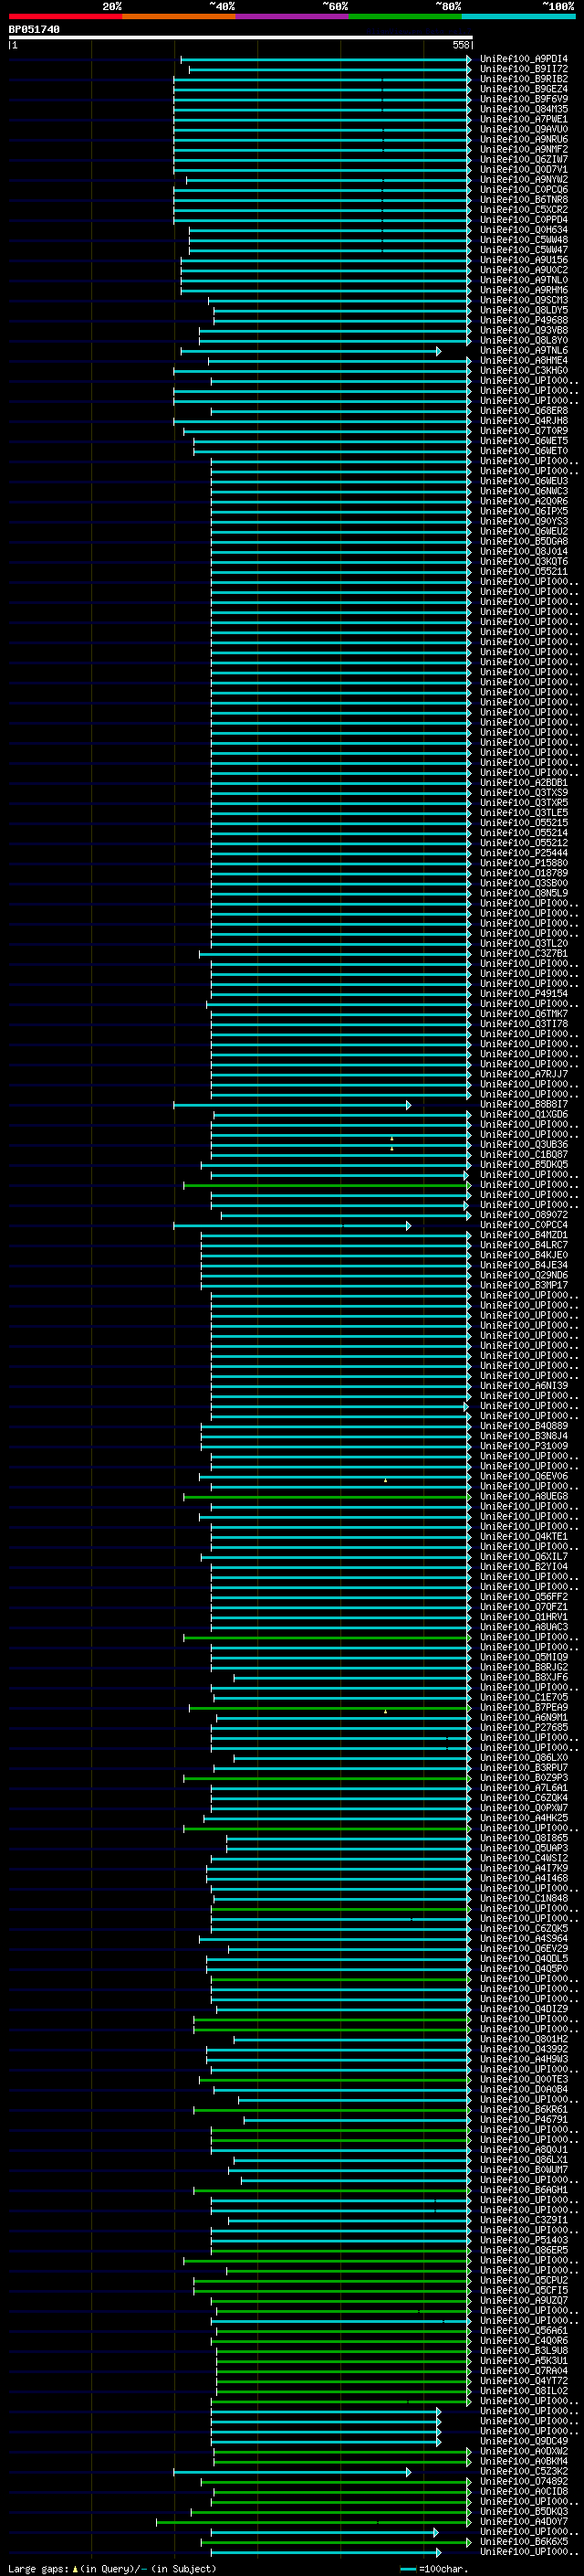Click the white query length ruler bar
Viewport: 584px width, 2576px height.
point(241,37)
